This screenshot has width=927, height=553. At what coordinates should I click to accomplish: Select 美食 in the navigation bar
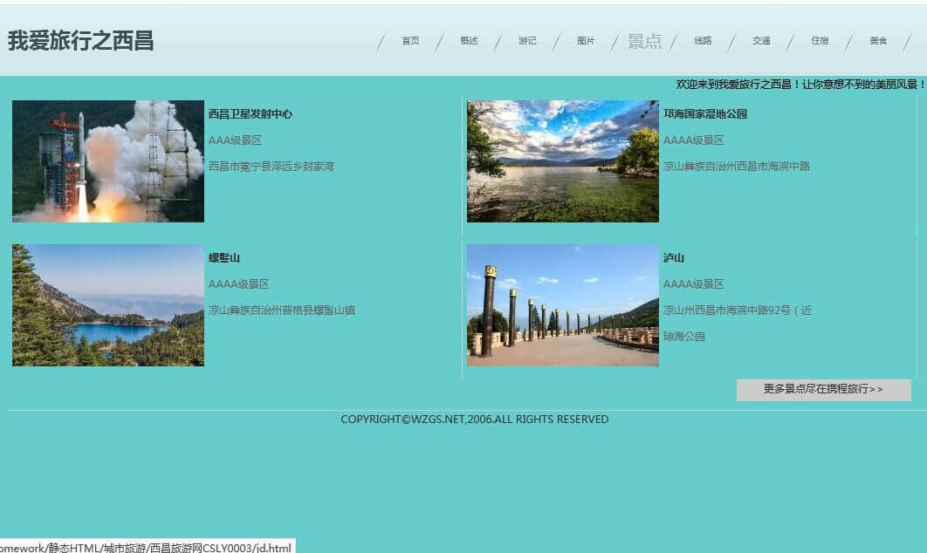pos(878,41)
